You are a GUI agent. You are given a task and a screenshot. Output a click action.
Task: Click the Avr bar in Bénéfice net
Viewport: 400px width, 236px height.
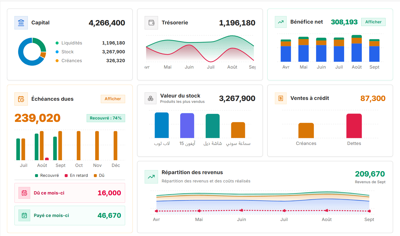pos(286,51)
